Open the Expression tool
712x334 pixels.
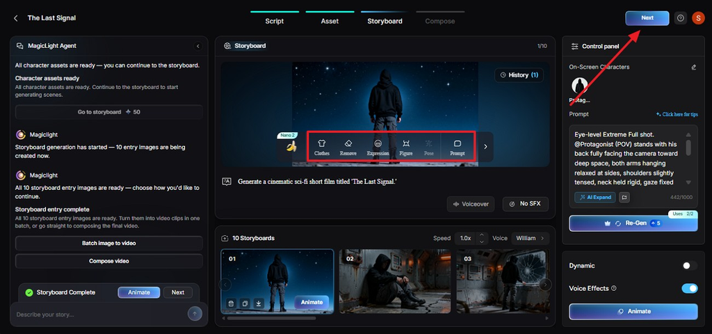tap(378, 148)
